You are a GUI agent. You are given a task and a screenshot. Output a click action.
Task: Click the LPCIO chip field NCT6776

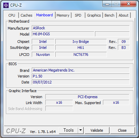81,55
